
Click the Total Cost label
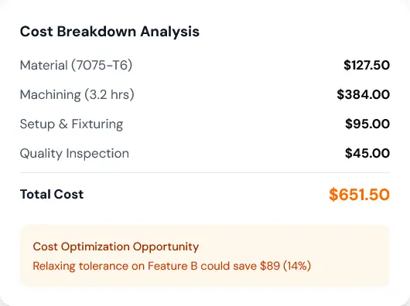tap(52, 194)
